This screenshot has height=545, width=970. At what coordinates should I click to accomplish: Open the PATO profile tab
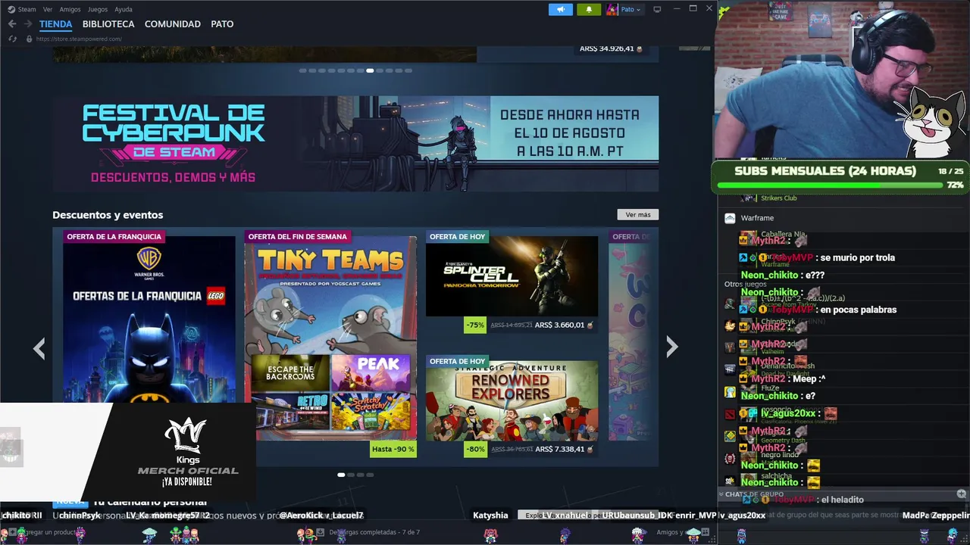point(222,24)
